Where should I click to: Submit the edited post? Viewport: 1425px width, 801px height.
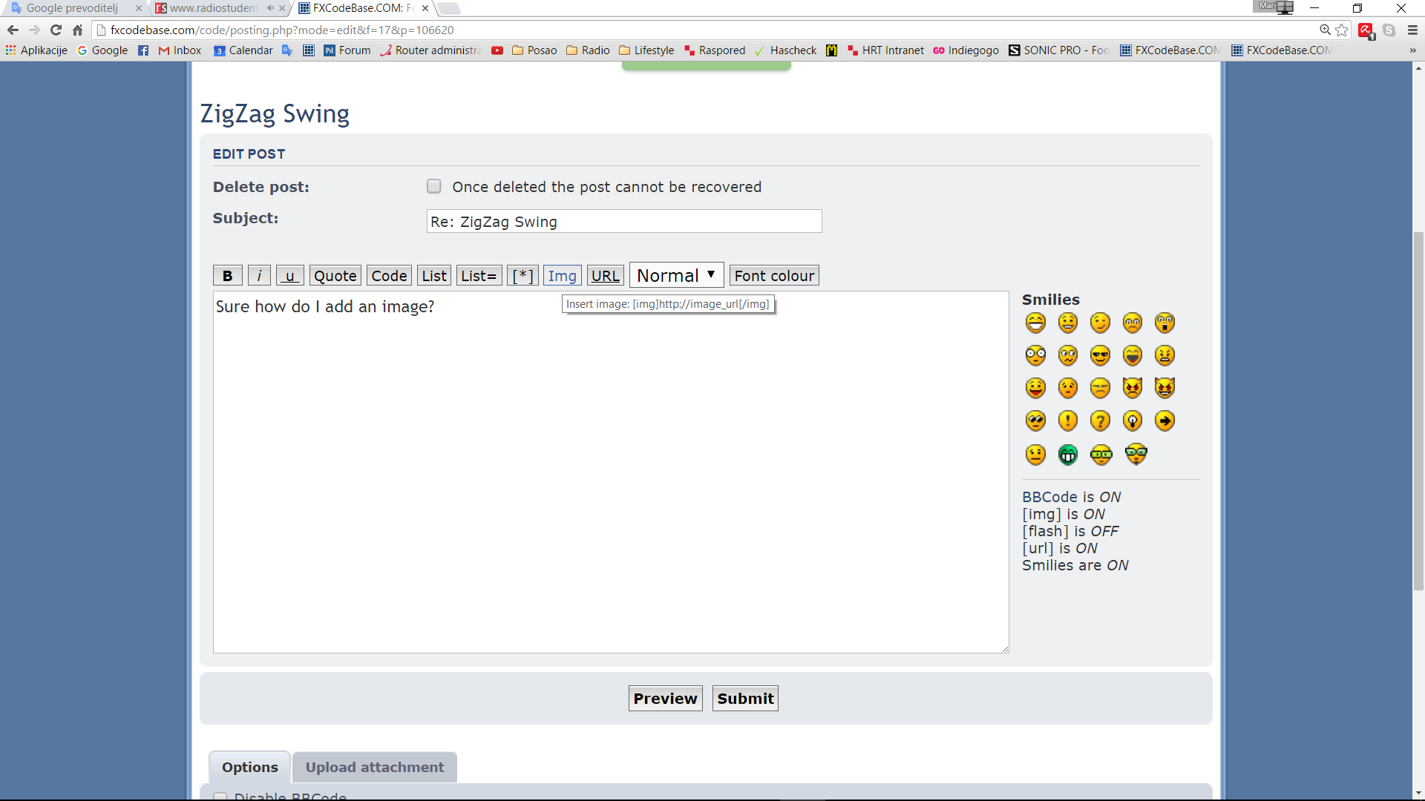pos(745,698)
